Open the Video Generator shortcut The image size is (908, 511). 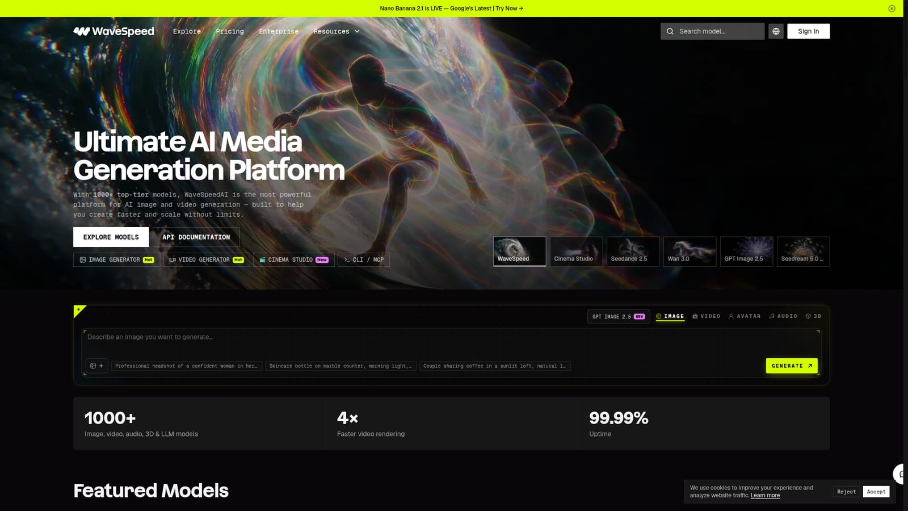[x=207, y=260]
